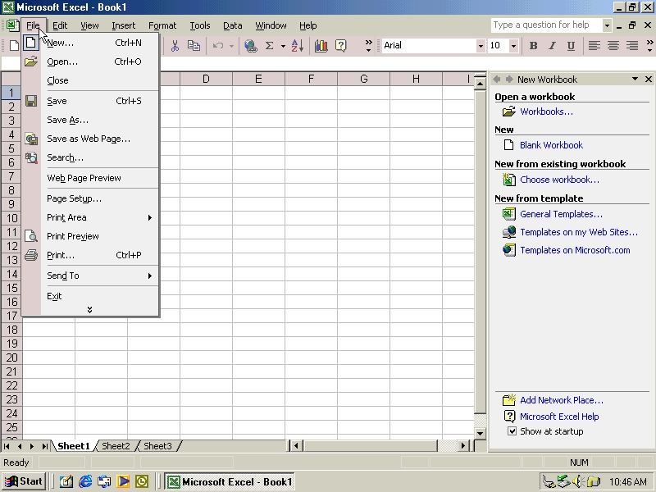The width and height of the screenshot is (656, 492).
Task: Open the Font size dropdown arrow
Action: (513, 46)
